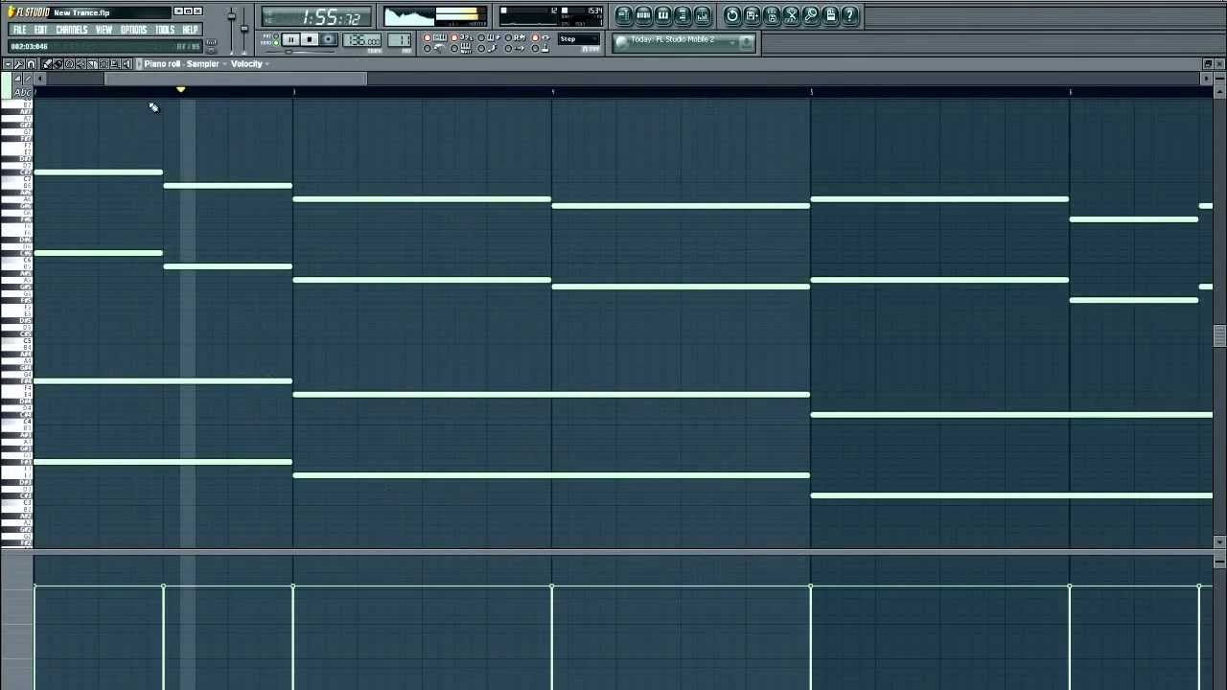
Task: Select the Playback speaker tool
Action: (127, 64)
